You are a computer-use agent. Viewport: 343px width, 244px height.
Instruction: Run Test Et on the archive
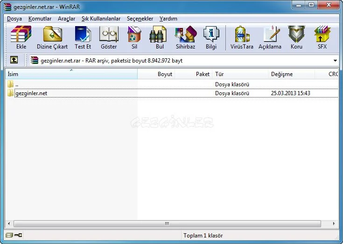point(83,37)
